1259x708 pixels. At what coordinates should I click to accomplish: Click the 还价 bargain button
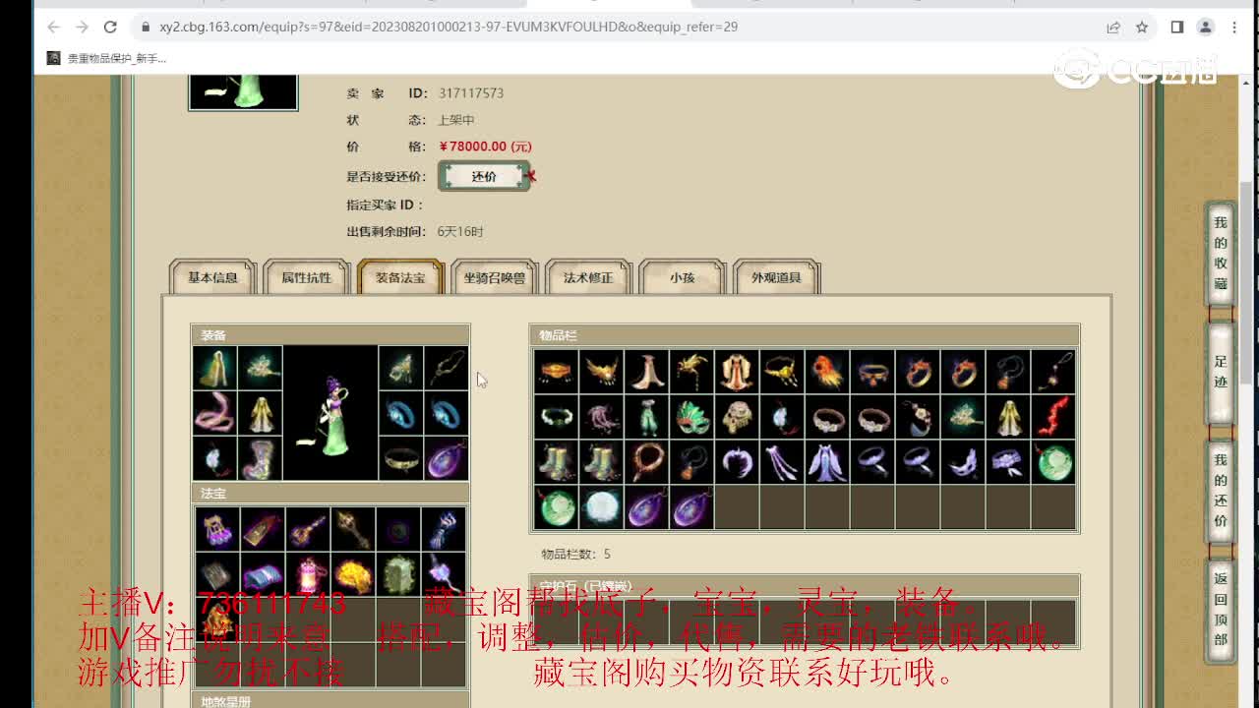click(x=484, y=176)
